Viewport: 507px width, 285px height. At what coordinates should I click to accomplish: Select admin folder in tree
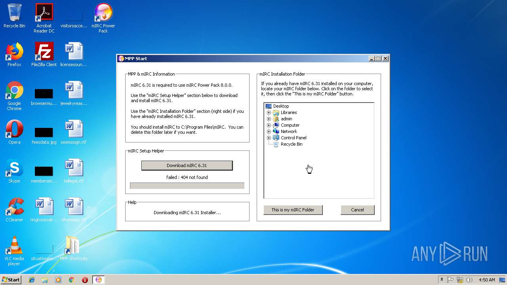pos(286,119)
